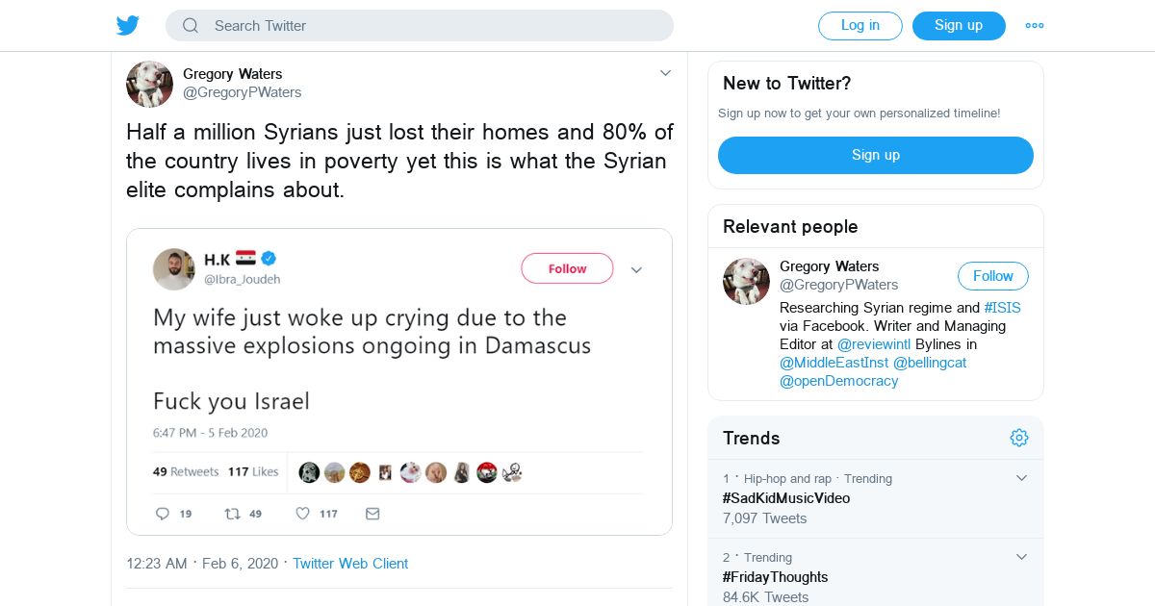Follow Gregory Waters in Relevant people
1155x606 pixels.
(992, 276)
